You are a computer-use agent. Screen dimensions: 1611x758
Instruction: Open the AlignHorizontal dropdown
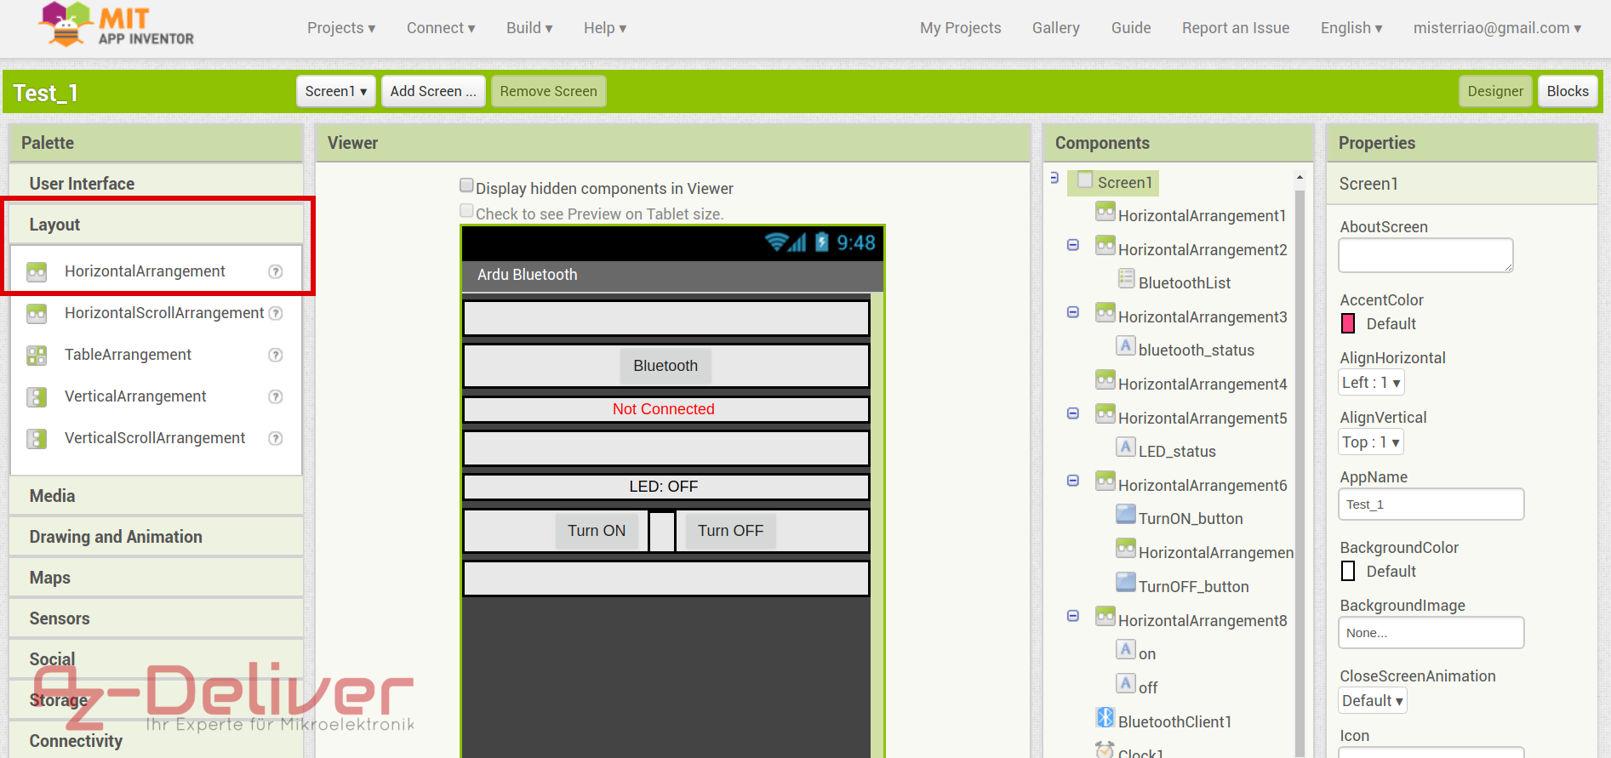point(1370,383)
